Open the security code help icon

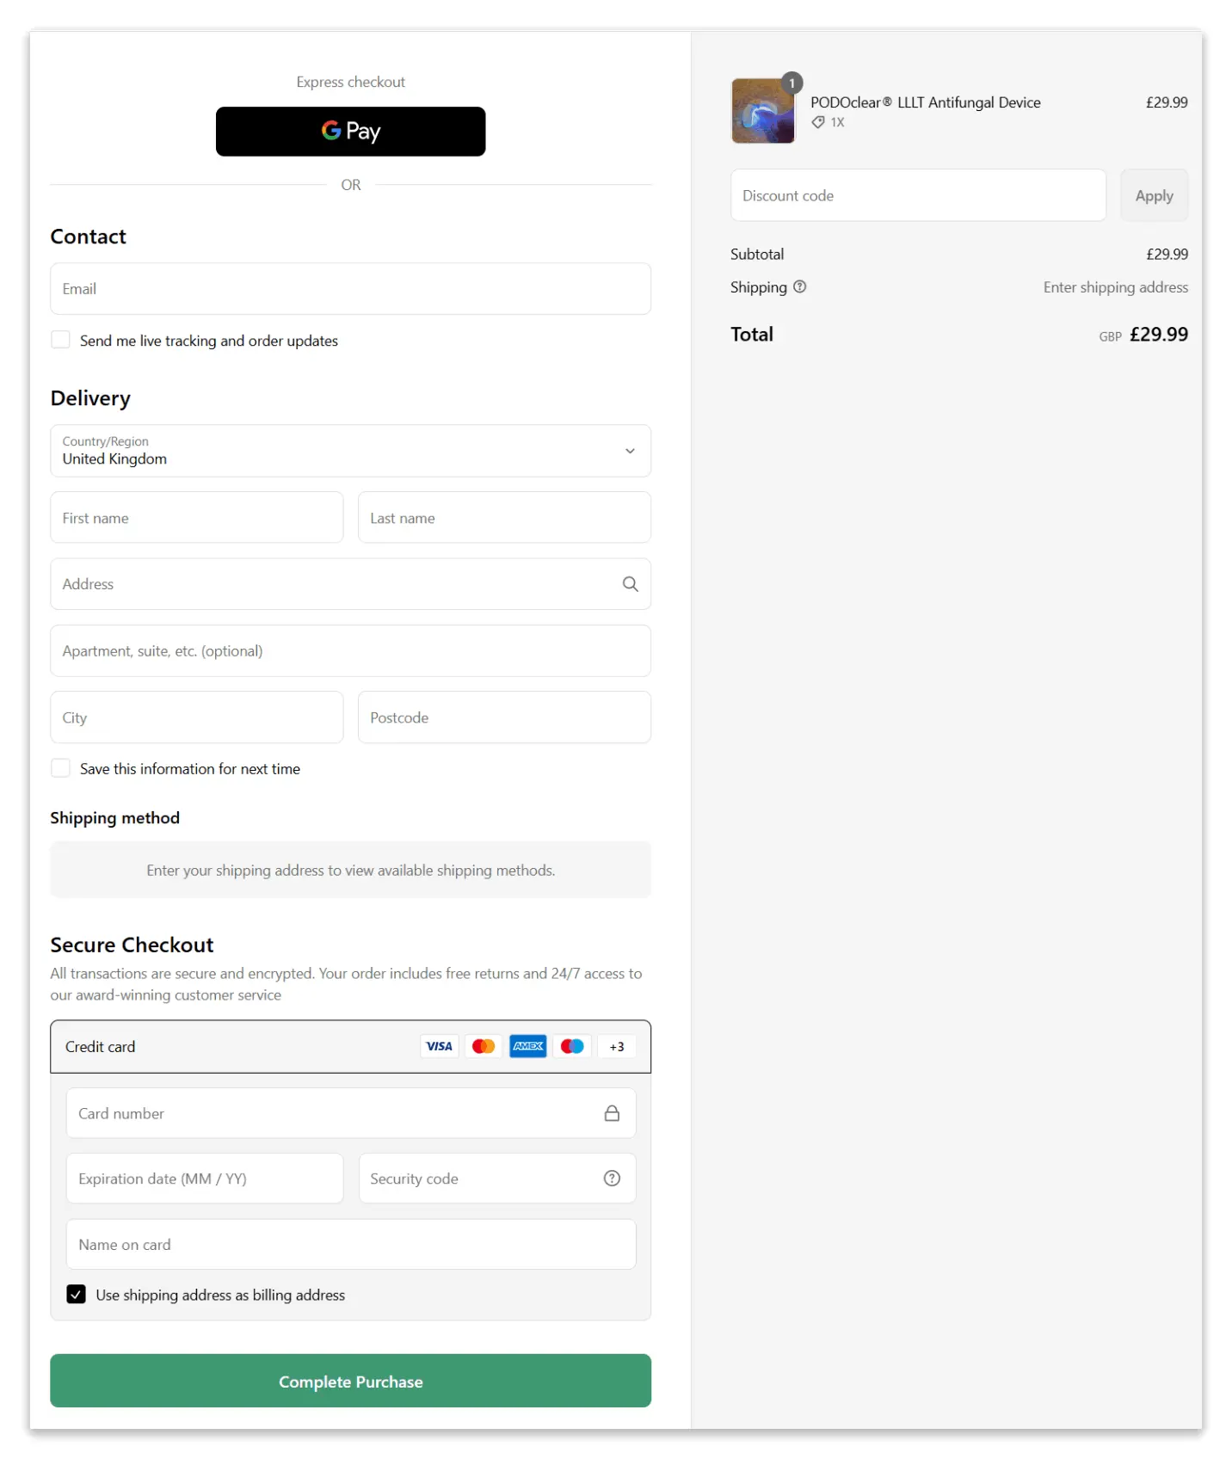pos(612,1179)
